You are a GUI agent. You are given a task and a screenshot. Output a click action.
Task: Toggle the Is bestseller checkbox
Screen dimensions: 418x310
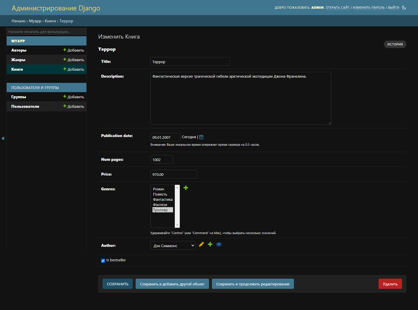103,260
